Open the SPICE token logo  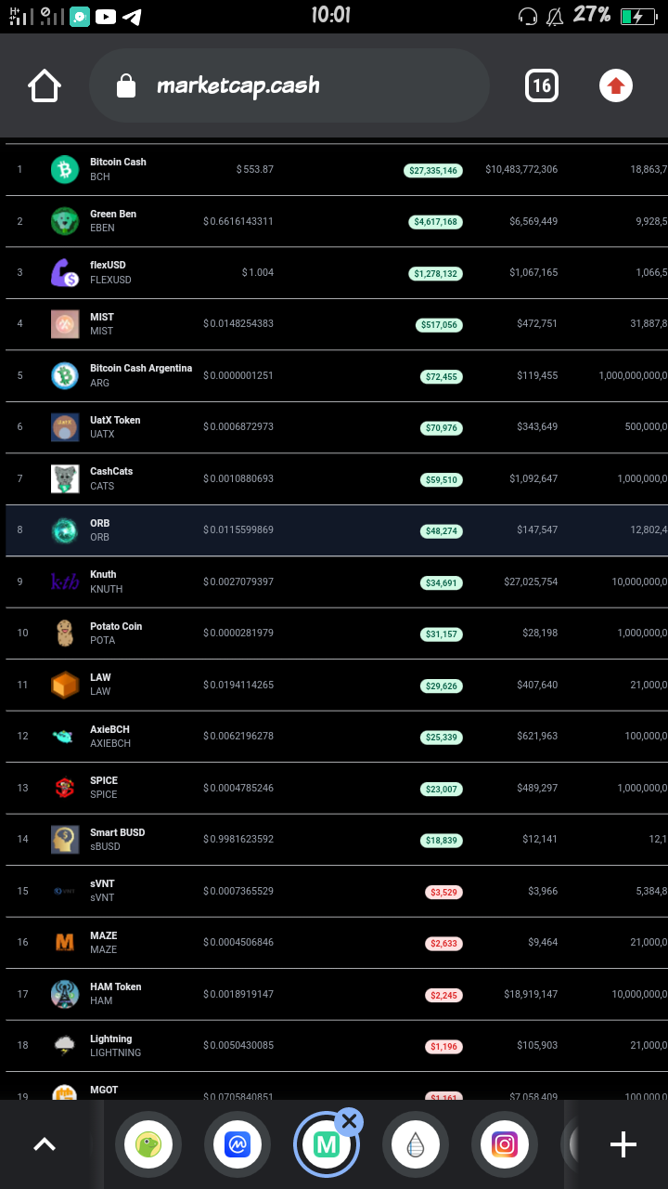(65, 788)
